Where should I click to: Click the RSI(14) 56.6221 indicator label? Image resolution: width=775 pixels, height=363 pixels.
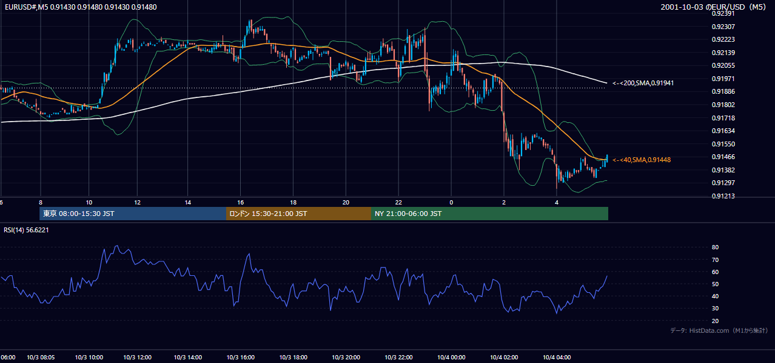[26, 230]
